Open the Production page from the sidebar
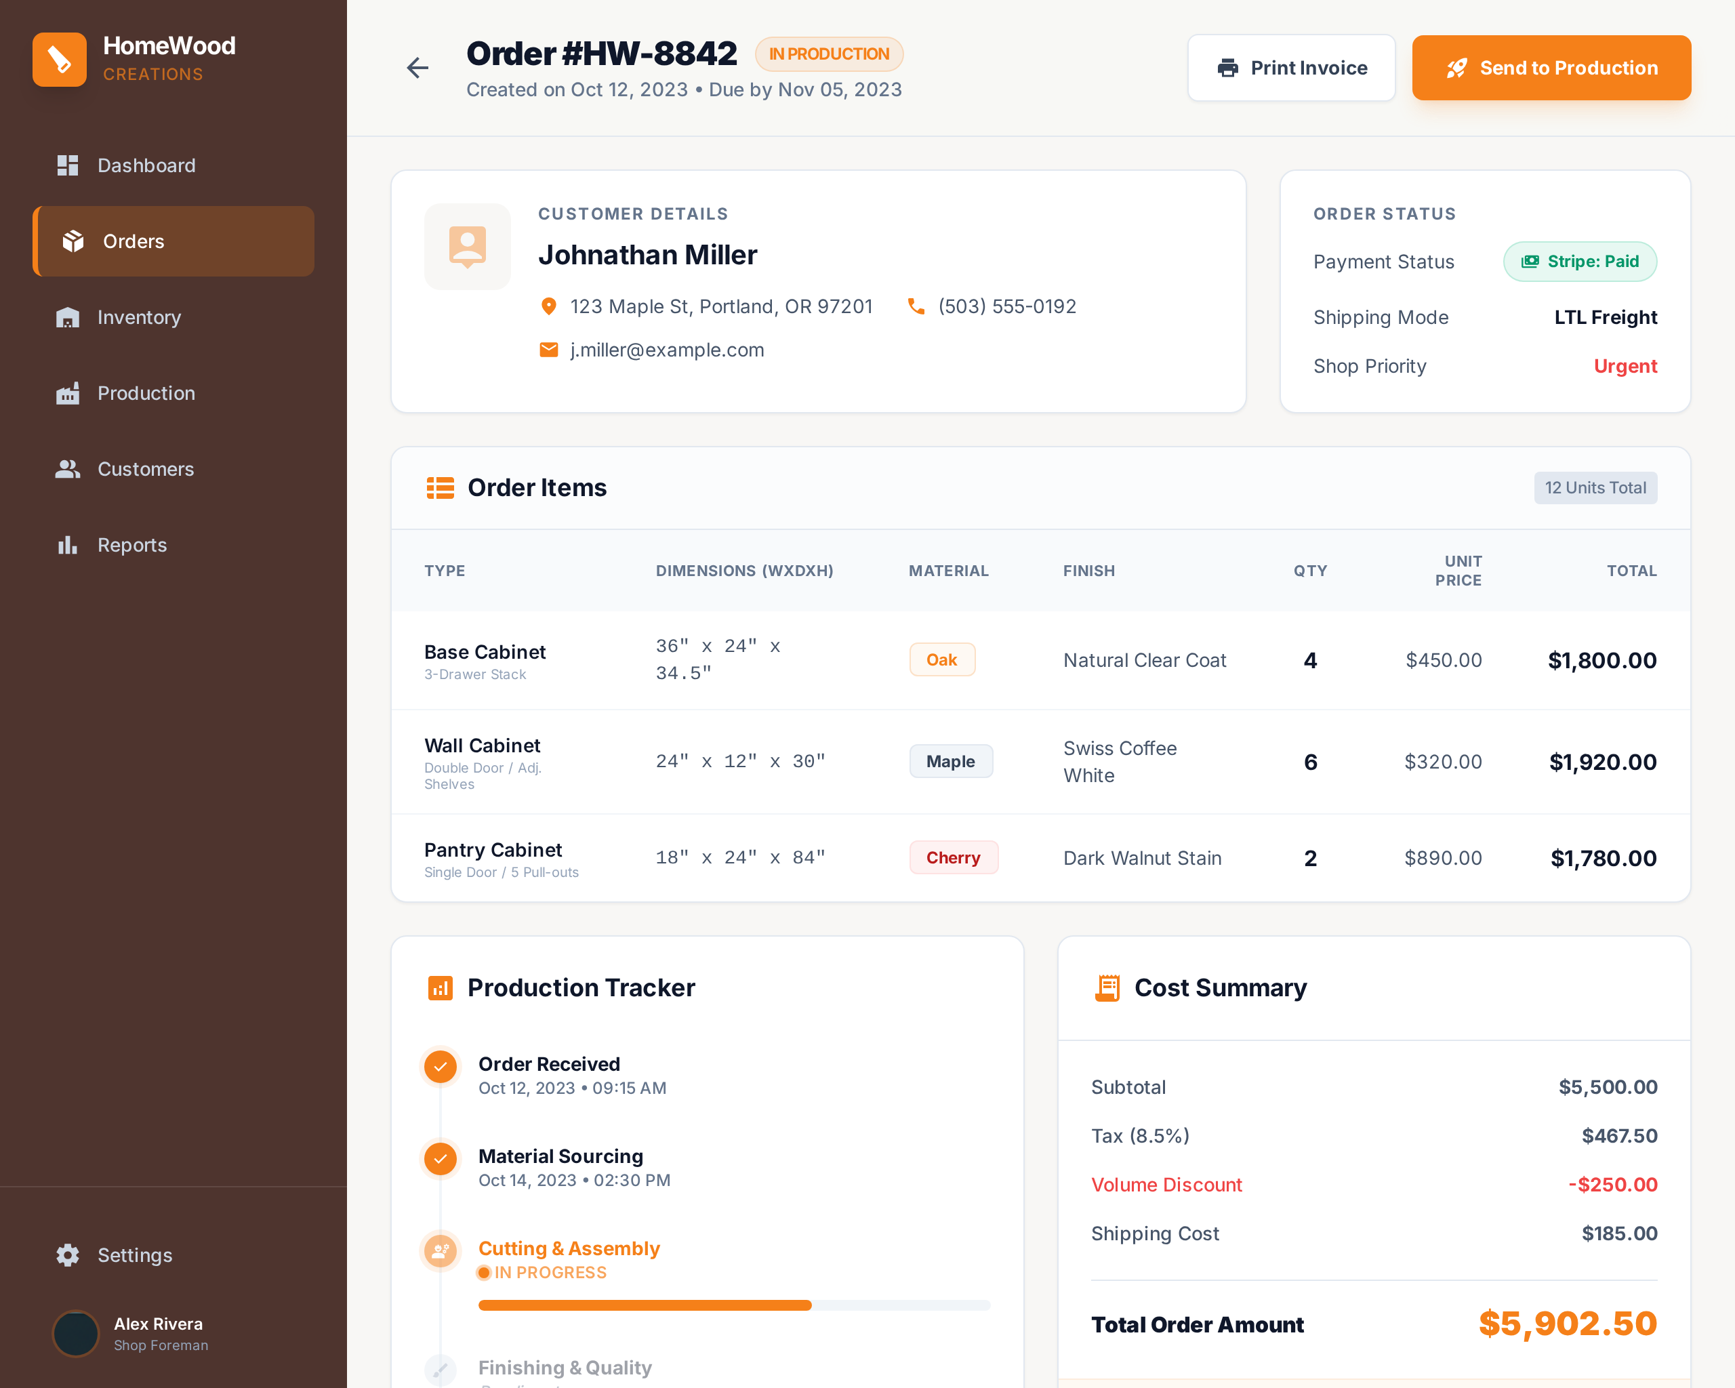This screenshot has height=1388, width=1735. tap(146, 394)
